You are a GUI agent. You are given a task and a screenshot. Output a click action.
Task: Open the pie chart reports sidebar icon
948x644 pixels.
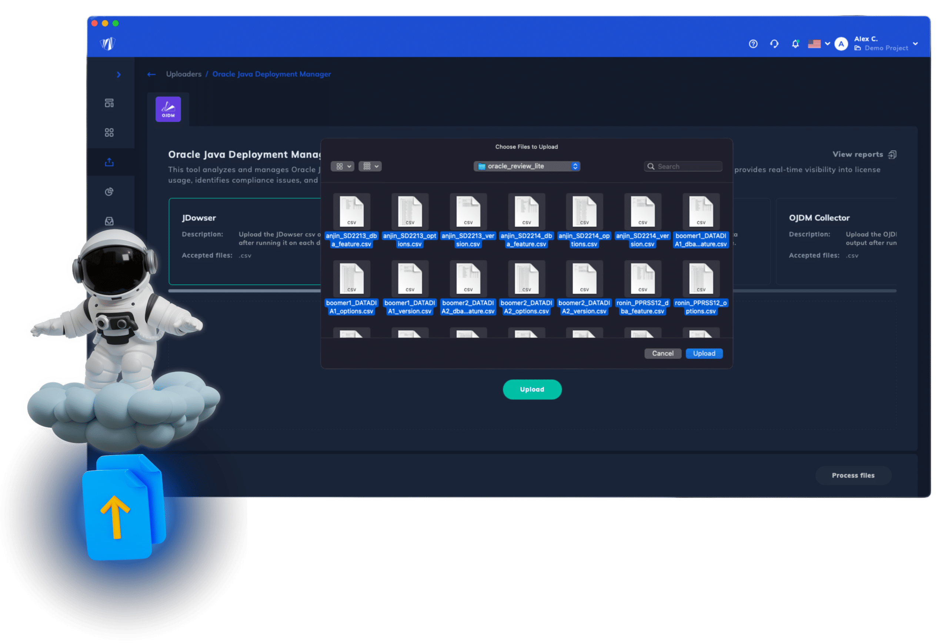click(x=109, y=192)
